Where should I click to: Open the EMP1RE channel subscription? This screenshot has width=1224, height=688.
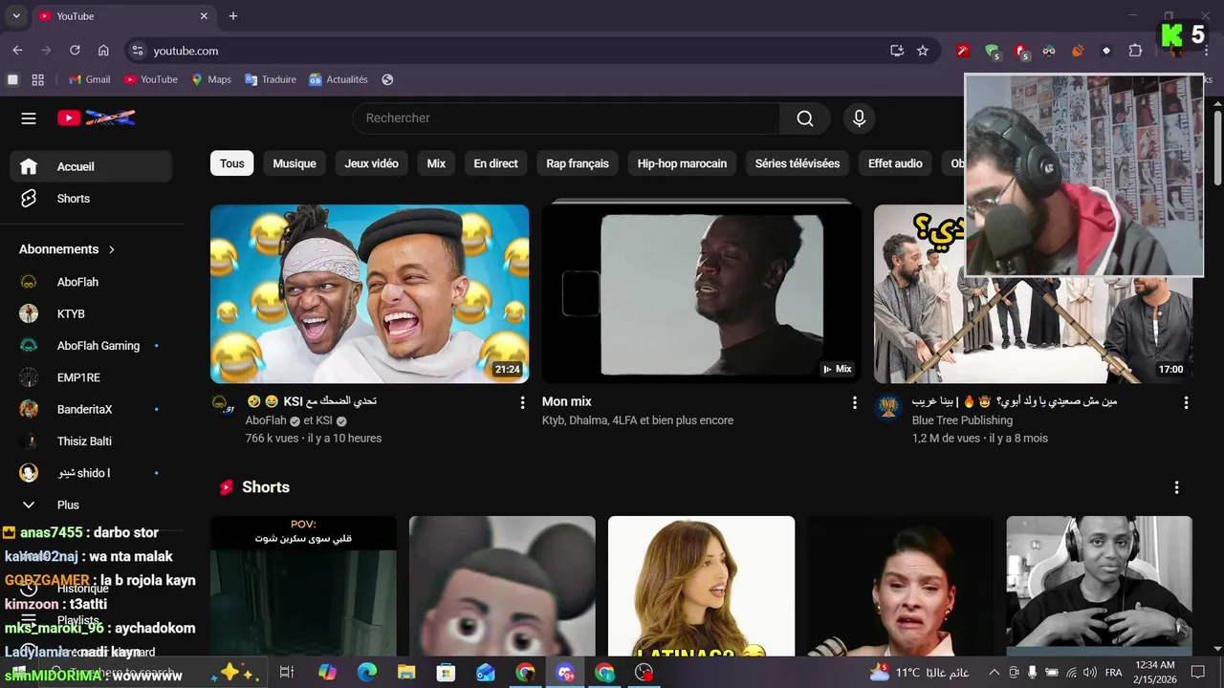(91, 377)
